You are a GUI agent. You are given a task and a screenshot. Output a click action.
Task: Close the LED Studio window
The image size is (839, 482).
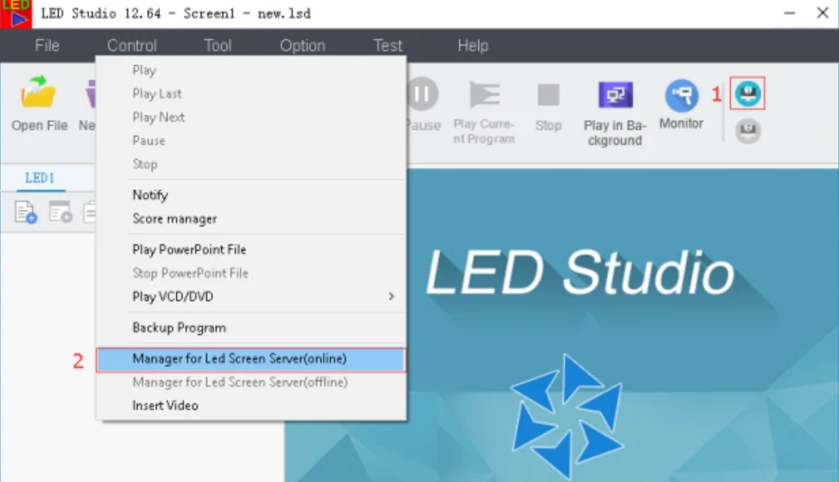point(823,13)
